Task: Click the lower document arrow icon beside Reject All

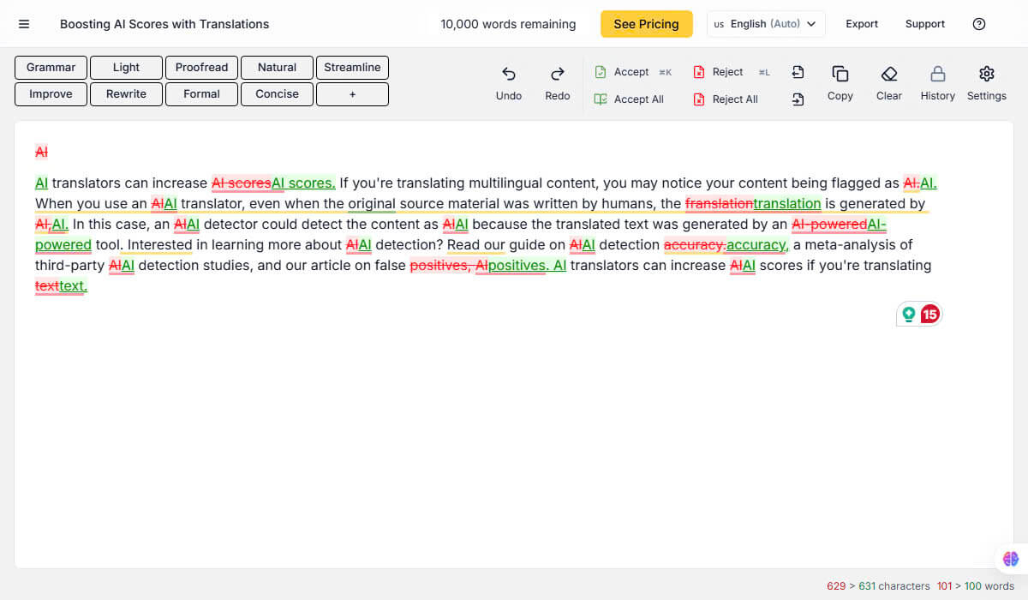Action: (x=798, y=99)
